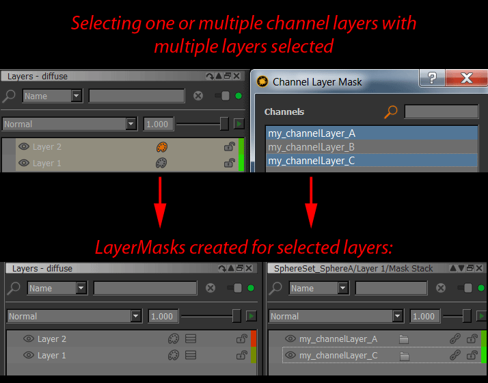The width and height of the screenshot is (488, 383).
Task: Click the orange magnifier in Channel Layer Mask
Action: (x=391, y=111)
